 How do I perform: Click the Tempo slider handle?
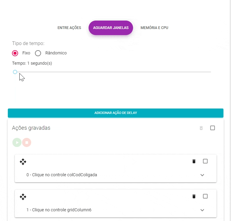tap(15, 72)
